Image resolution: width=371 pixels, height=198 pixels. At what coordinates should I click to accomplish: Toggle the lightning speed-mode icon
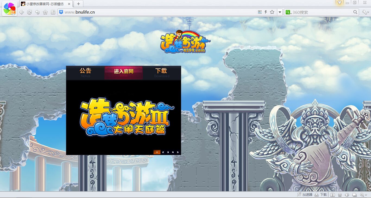click(266, 12)
